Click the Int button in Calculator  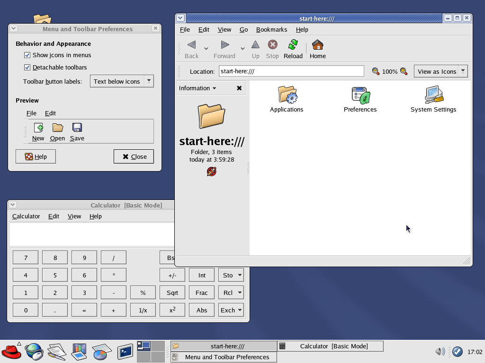pyautogui.click(x=202, y=275)
